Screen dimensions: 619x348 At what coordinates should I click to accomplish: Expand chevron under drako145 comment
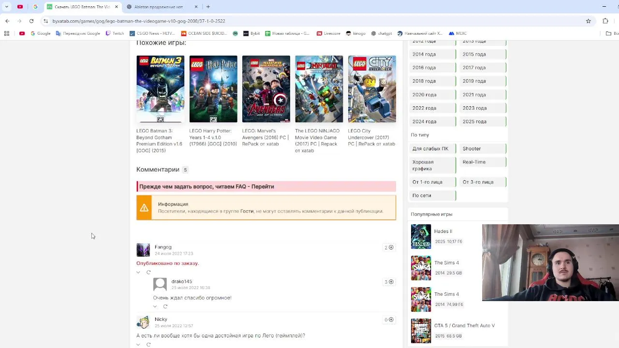click(155, 306)
